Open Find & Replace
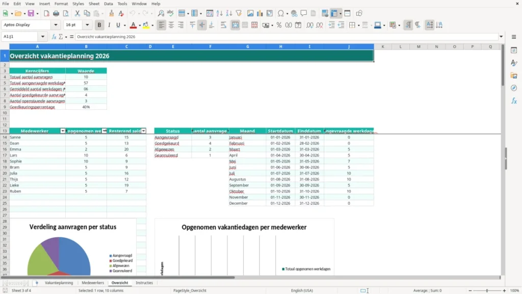Image resolution: width=522 pixels, height=294 pixels. (161, 13)
